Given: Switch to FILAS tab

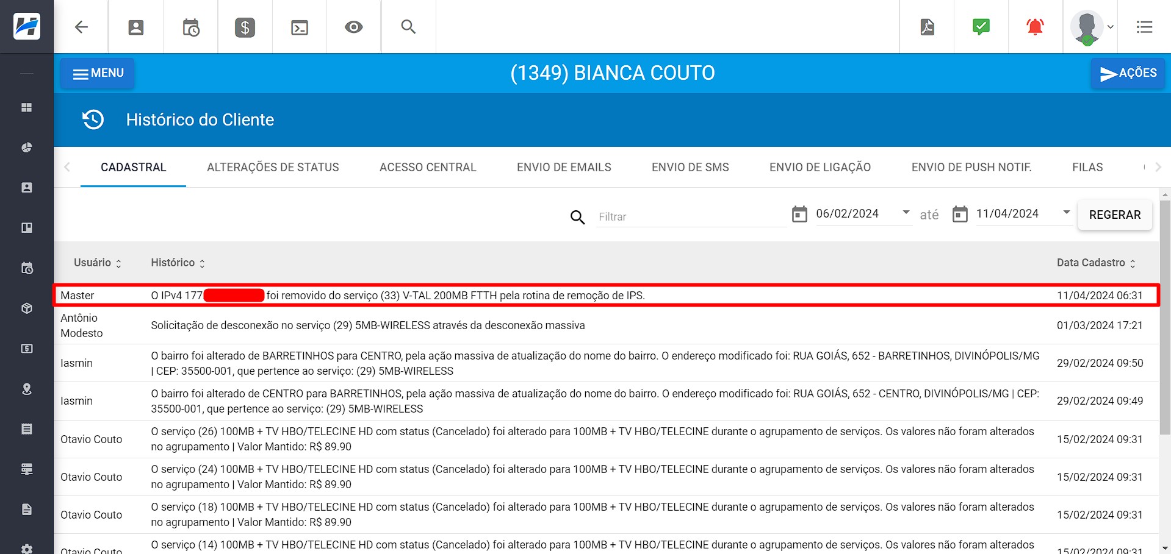Looking at the screenshot, I should [x=1087, y=167].
